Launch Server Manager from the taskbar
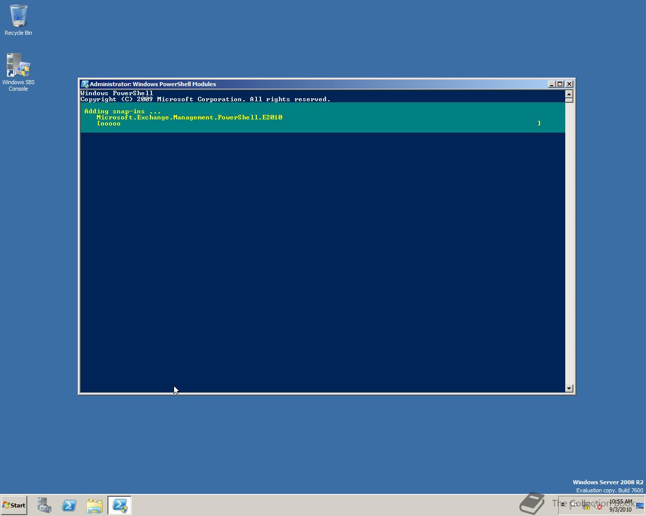 click(x=44, y=505)
